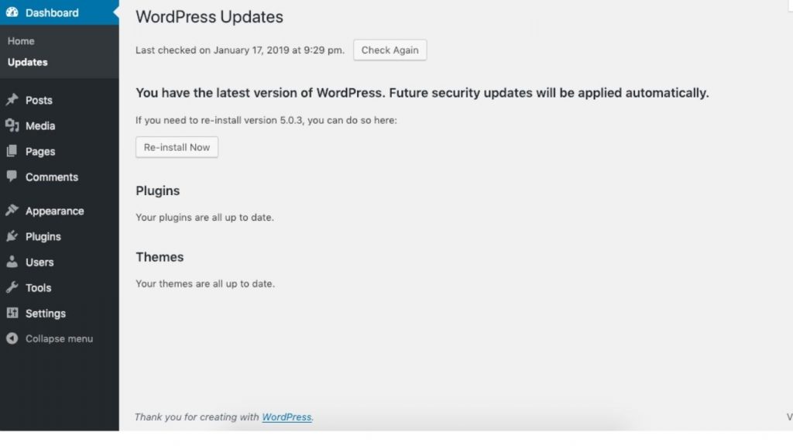Select the Updates submenu item

coord(27,62)
